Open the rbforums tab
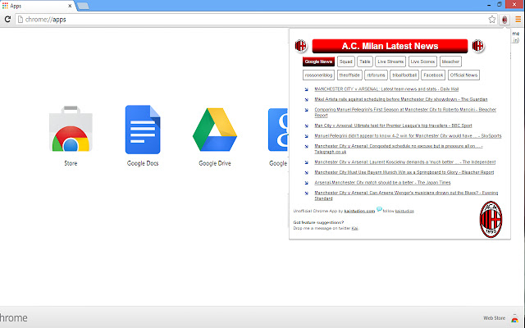525x328 pixels. click(376, 75)
